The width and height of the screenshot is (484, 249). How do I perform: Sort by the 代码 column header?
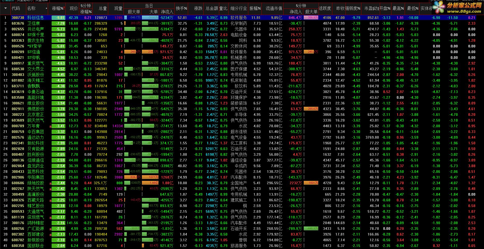tap(16, 9)
